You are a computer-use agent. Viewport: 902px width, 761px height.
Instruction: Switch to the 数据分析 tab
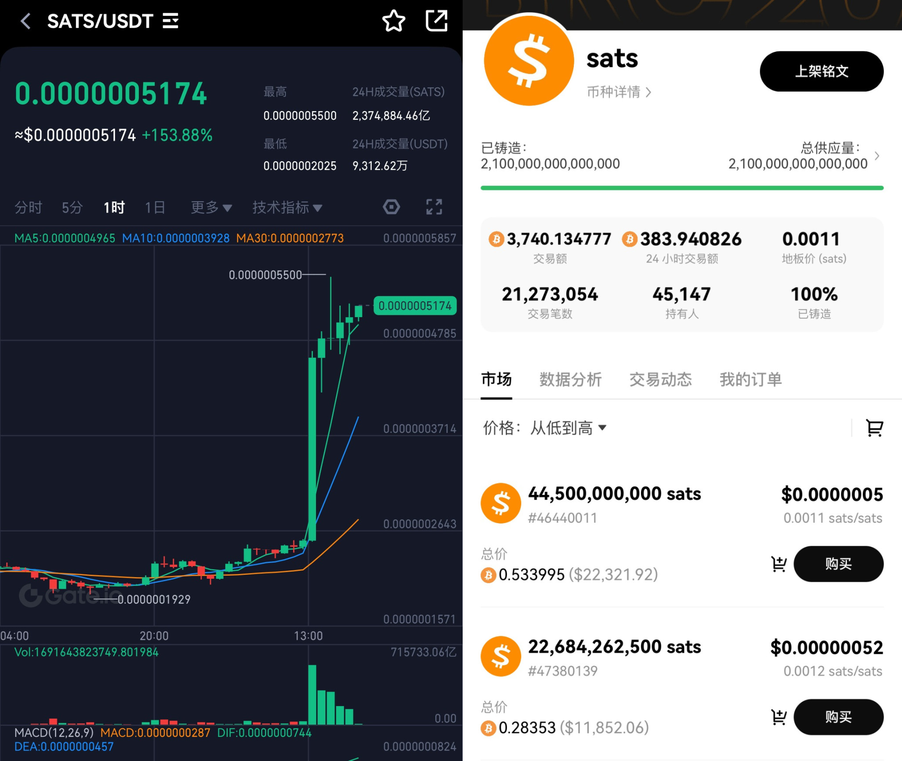570,379
